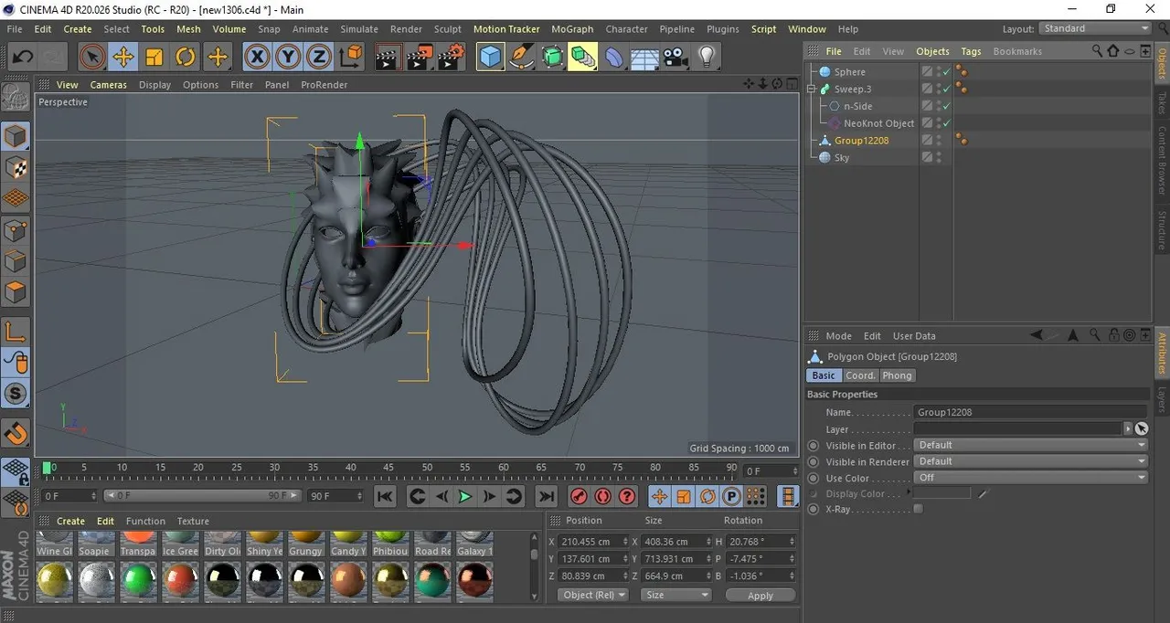Click the Display Color swatch
The height and width of the screenshot is (623, 1170).
942,493
